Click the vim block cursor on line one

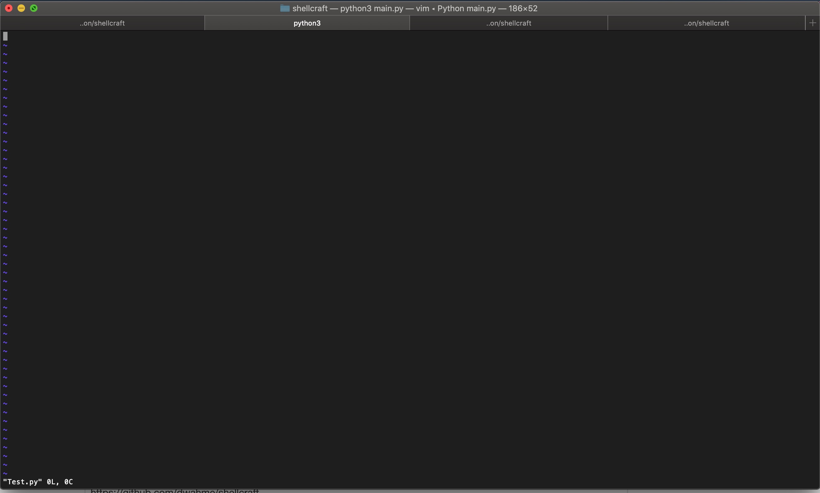[5, 36]
